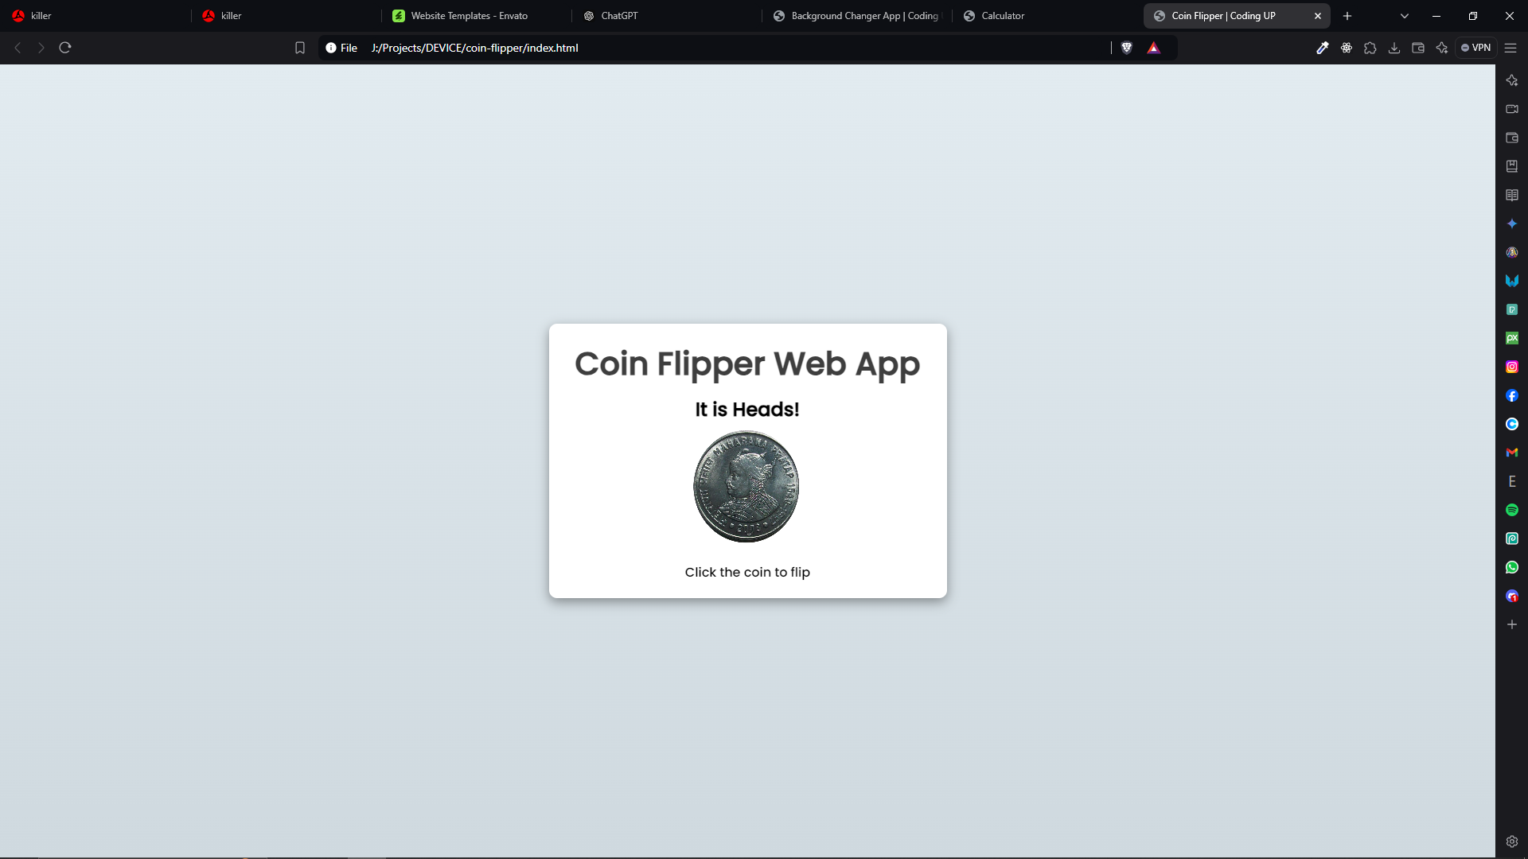Open Brave Rewards triangle icon
The width and height of the screenshot is (1528, 859).
coord(1153,48)
